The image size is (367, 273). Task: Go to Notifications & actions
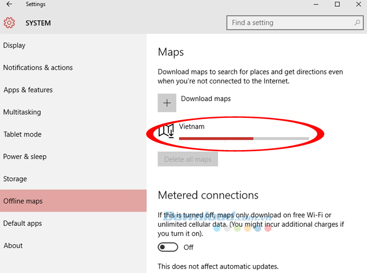tap(38, 68)
